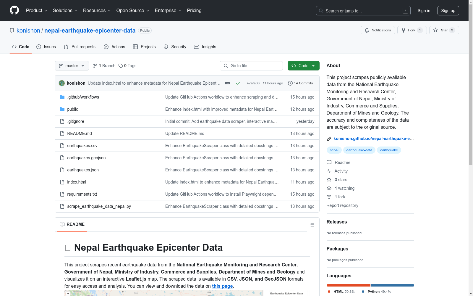Viewport: 473px width, 296px height.
Task: Open nepal-earthquake-epicenter-data repository link
Action: (x=90, y=30)
